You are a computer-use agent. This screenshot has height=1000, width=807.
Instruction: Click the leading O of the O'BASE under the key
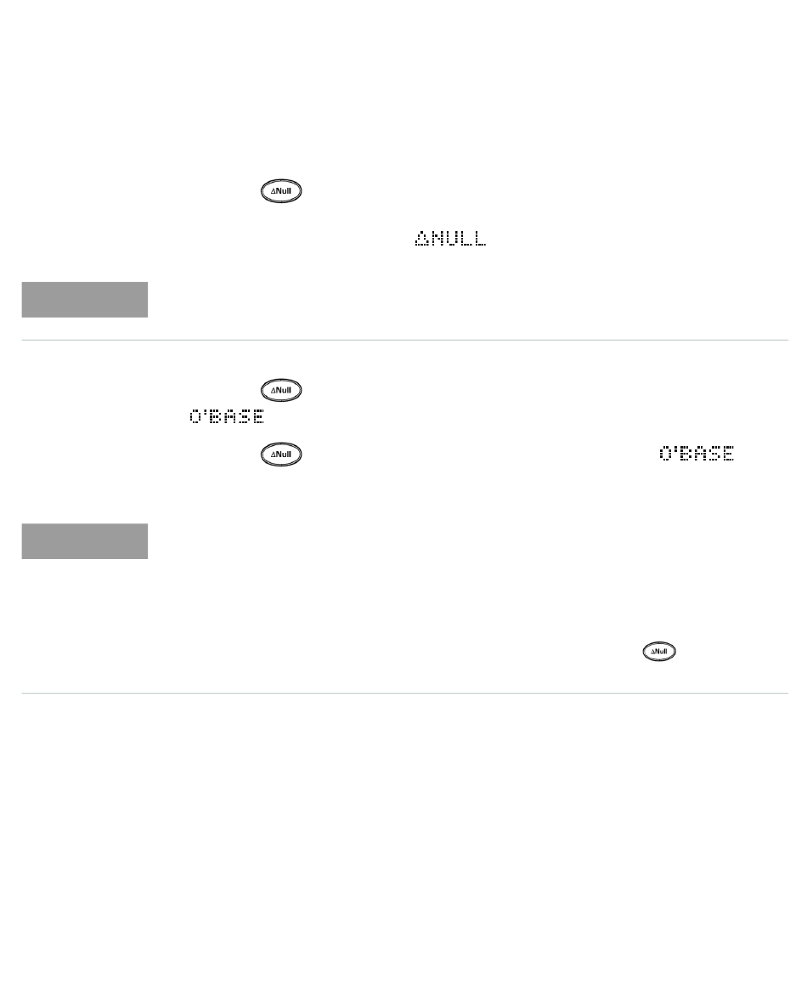click(195, 417)
